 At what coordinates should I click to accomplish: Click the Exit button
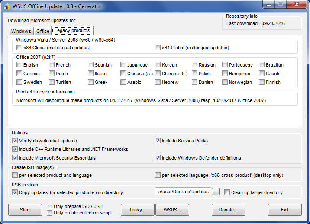(285, 210)
